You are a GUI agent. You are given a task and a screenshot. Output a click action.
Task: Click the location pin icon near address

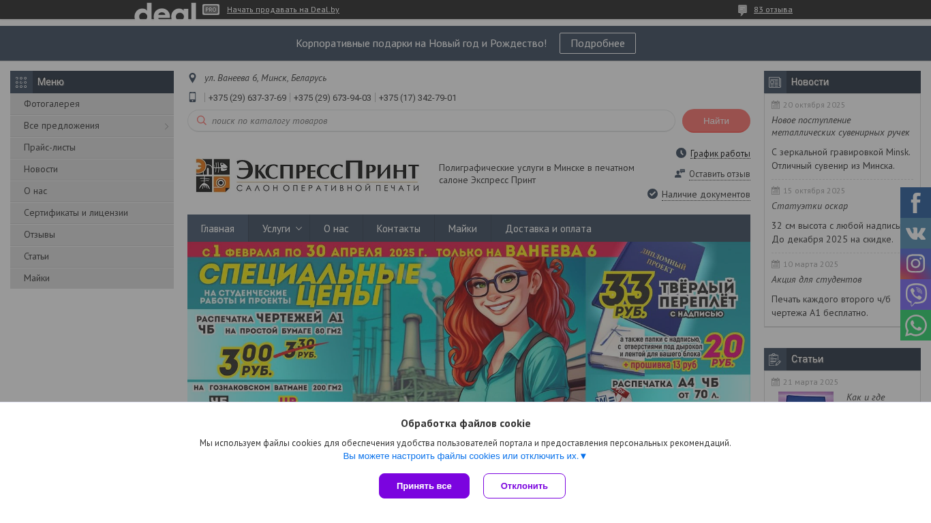coord(192,78)
